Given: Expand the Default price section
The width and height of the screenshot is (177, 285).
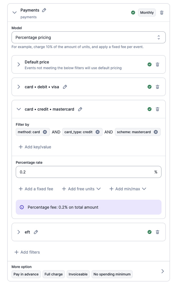Looking at the screenshot, I should pos(19,64).
